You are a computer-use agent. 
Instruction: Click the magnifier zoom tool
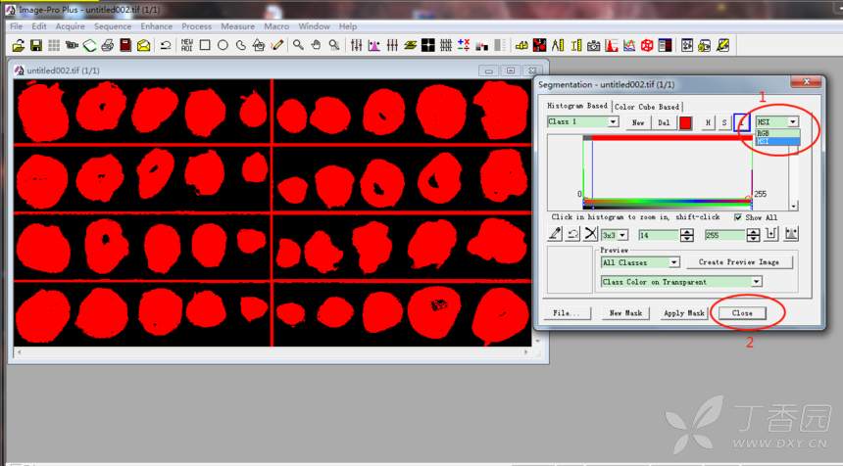(298, 45)
